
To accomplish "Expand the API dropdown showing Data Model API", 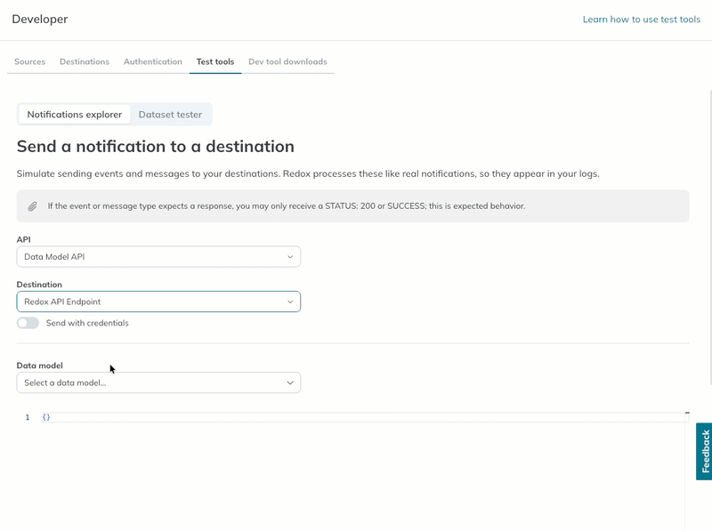I will pos(158,257).
